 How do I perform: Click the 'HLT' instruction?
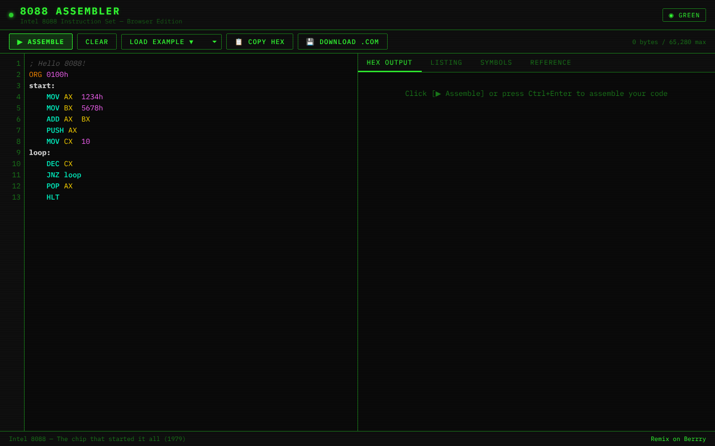point(53,197)
